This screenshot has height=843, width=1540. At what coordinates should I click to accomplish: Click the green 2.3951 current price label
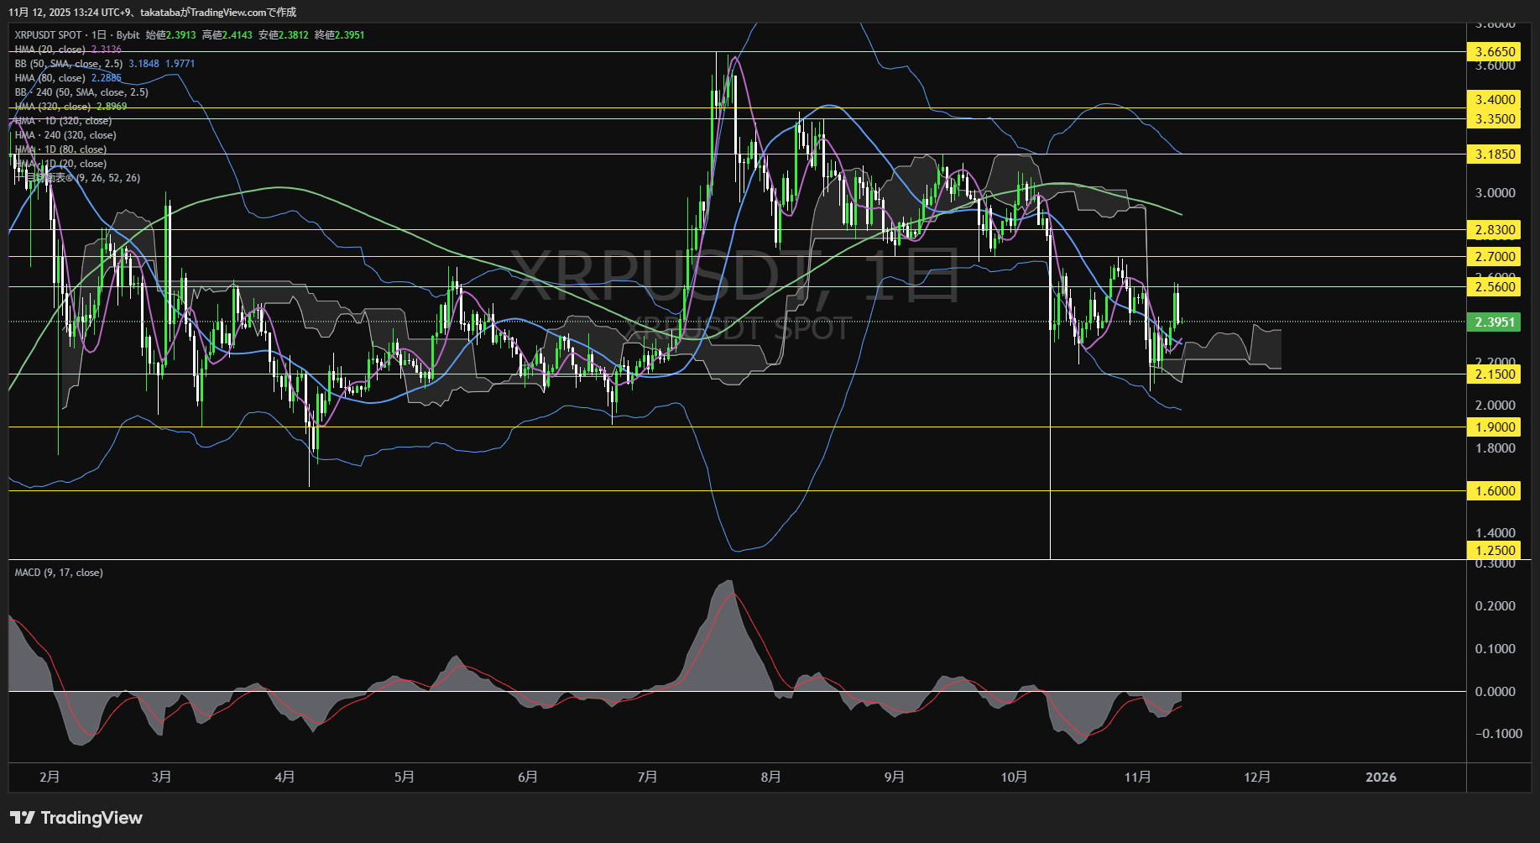pos(1493,322)
